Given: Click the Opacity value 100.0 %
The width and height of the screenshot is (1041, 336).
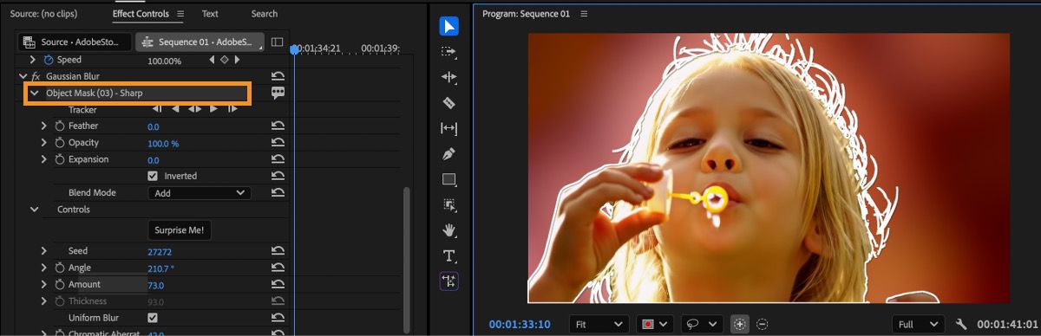Looking at the screenshot, I should (163, 143).
